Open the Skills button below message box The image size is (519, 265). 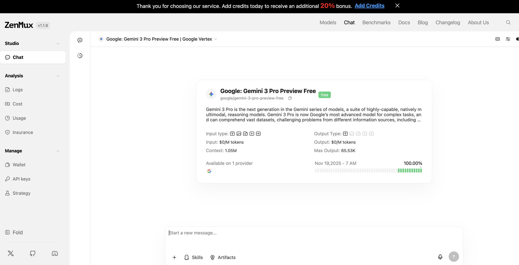[194, 257]
